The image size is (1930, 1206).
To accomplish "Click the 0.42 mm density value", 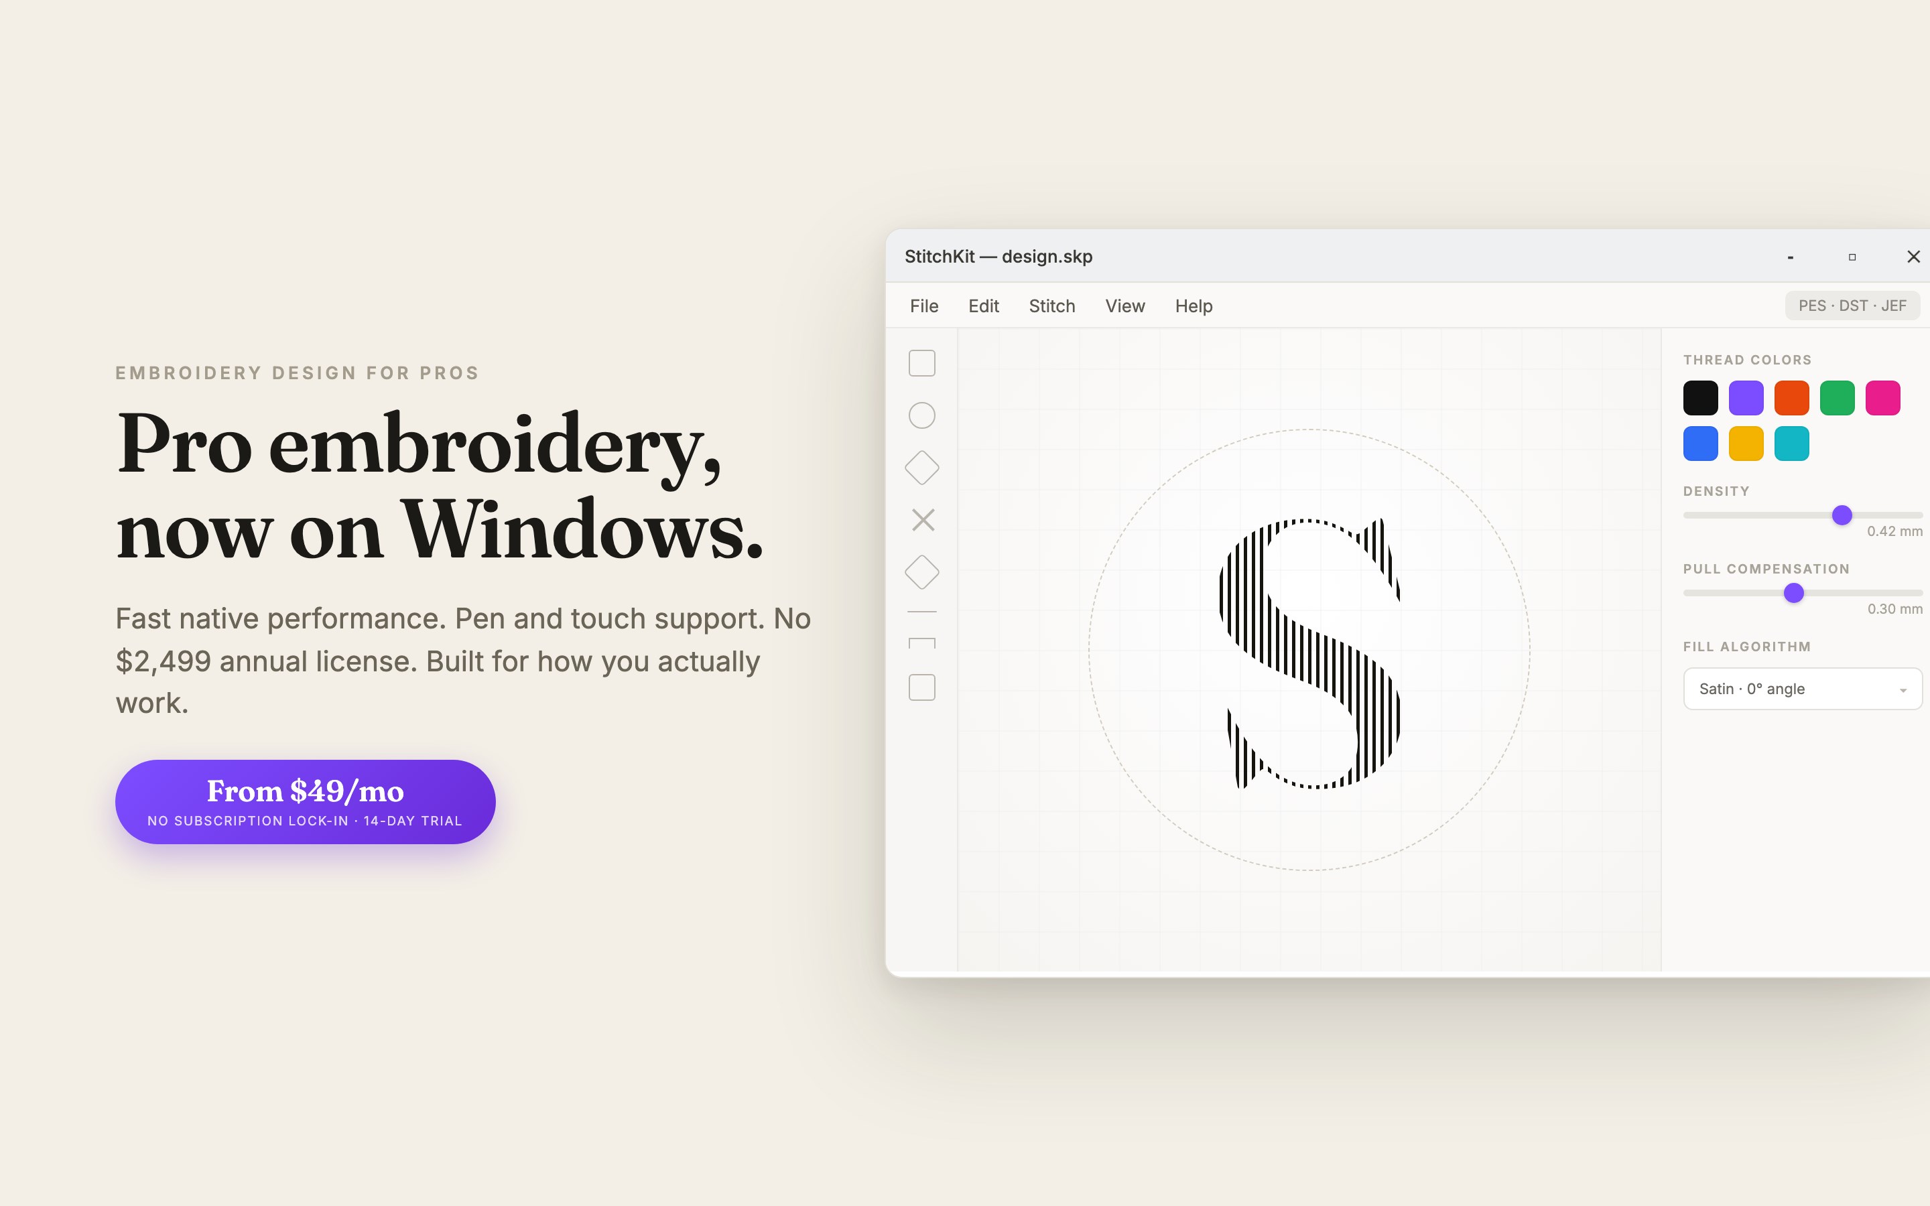I will (x=1894, y=531).
